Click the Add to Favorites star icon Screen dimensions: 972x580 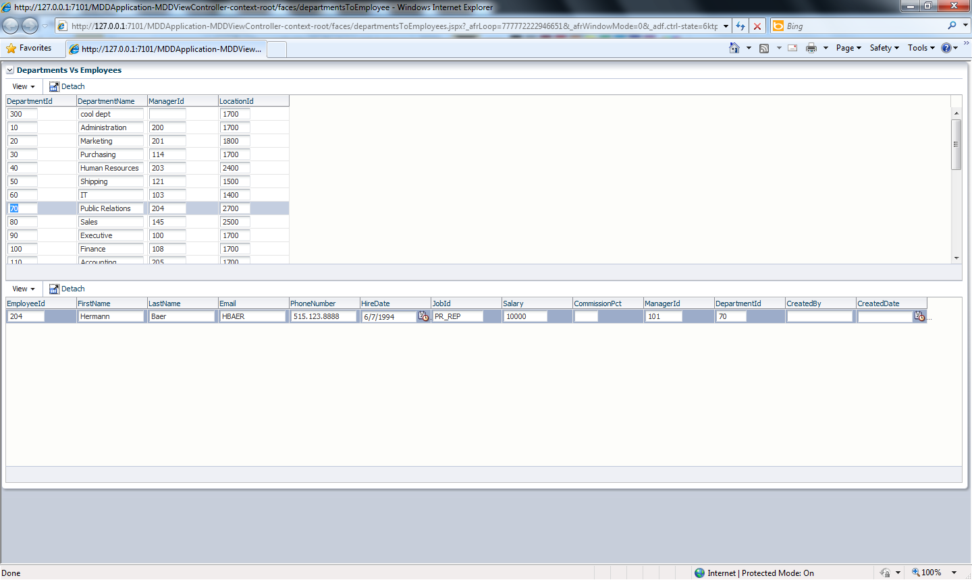11,48
